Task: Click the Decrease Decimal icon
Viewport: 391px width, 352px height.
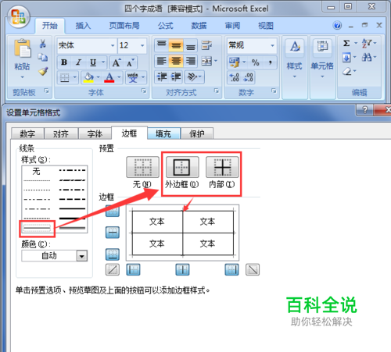Action: (x=248, y=77)
